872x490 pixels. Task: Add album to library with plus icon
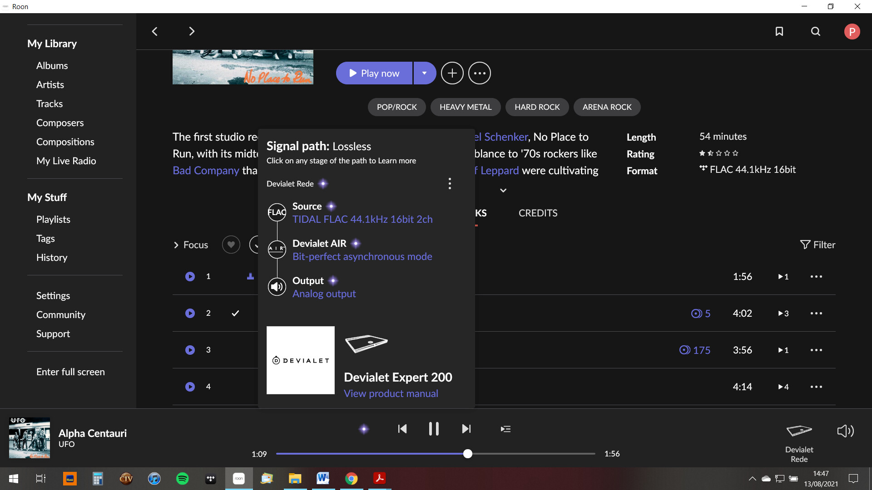[x=452, y=73]
